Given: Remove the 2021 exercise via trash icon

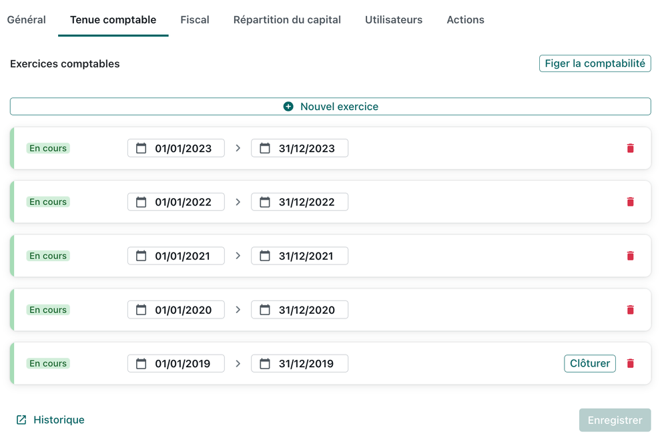Looking at the screenshot, I should point(630,256).
